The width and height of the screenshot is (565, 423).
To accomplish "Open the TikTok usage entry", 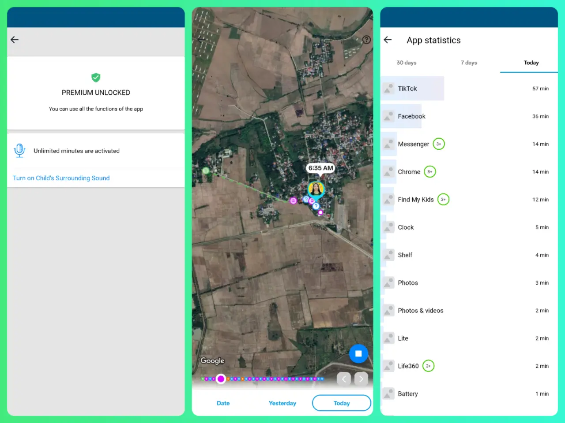I will pyautogui.click(x=469, y=89).
